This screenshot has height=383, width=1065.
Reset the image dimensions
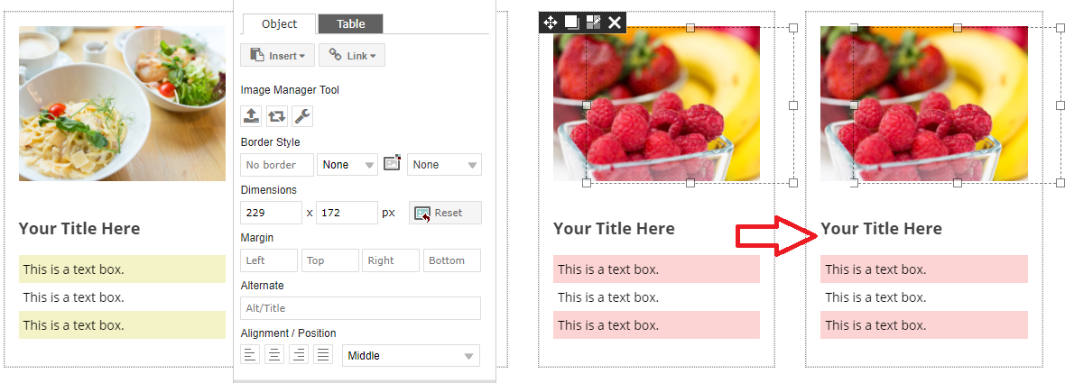[x=445, y=213]
